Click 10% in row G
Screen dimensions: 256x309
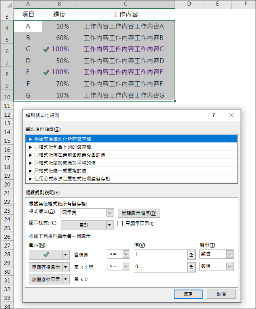(59, 95)
